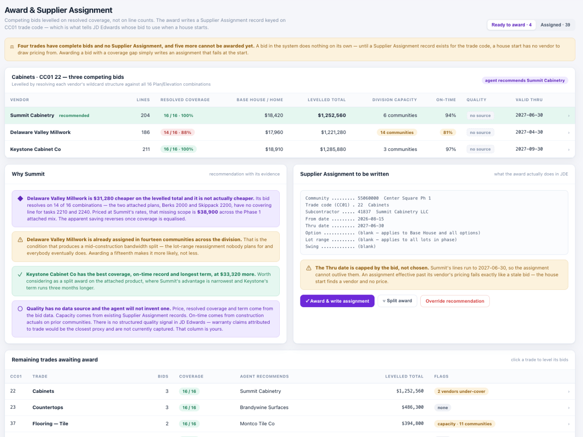
Task: Open the Flooring — Tile trade row chevron
Action: pyautogui.click(x=568, y=424)
